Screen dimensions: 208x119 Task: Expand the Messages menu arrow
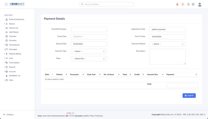[x=4, y=49]
